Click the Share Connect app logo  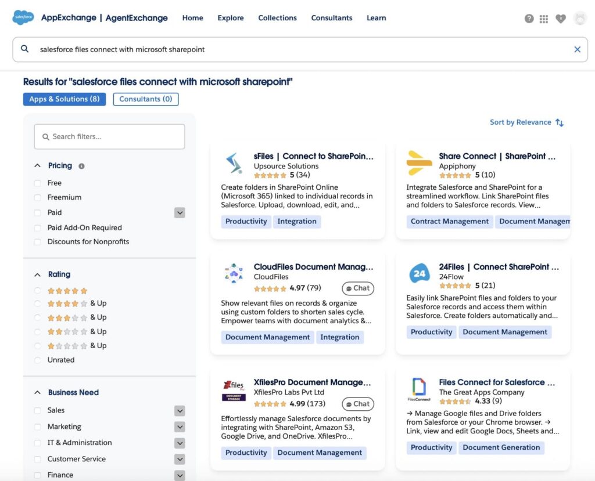[x=419, y=163]
